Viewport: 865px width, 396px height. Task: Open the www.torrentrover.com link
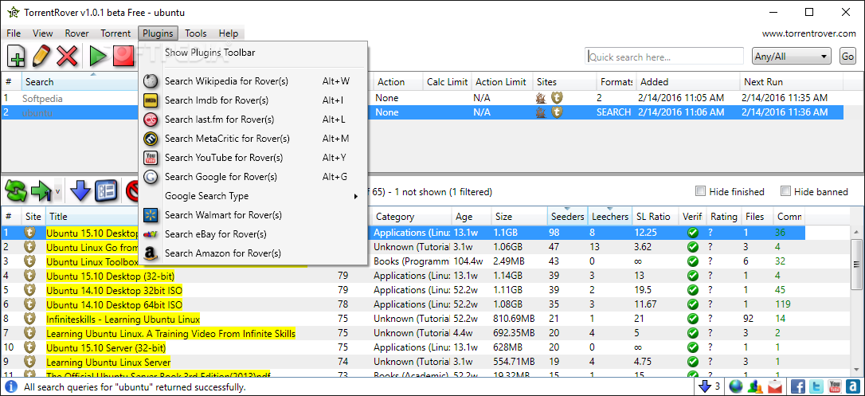pos(808,33)
